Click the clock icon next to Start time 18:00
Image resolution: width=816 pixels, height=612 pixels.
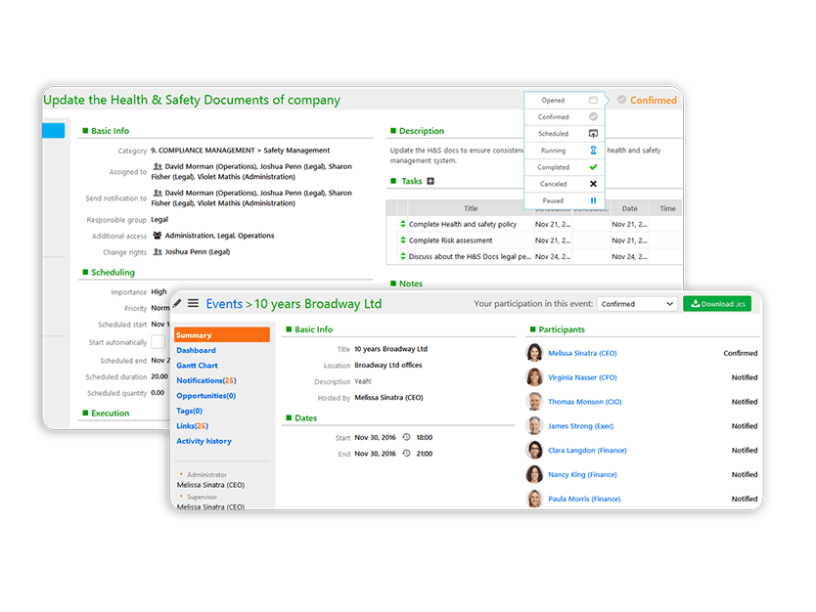(x=406, y=437)
